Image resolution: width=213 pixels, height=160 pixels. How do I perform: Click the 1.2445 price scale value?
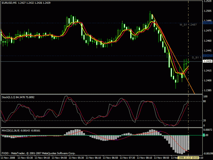click(208, 50)
